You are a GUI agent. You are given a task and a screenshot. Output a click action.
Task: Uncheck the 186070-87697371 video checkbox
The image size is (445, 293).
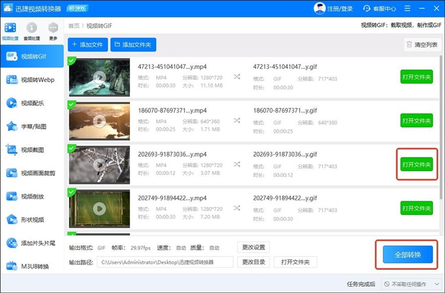(72, 104)
